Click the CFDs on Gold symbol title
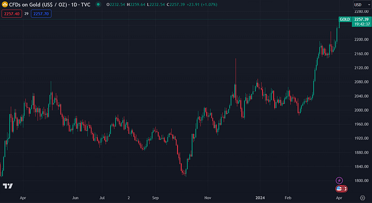This screenshot has height=203, width=372. click(49, 5)
